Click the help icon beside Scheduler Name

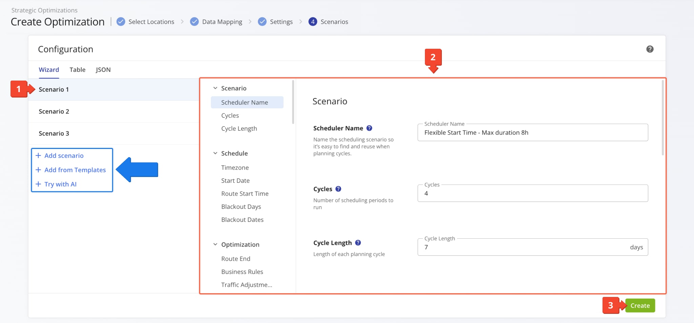[369, 128]
